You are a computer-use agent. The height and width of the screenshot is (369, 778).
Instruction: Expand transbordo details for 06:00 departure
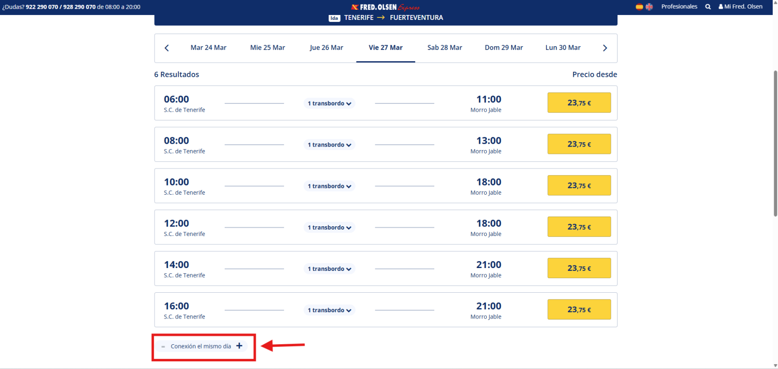click(x=329, y=103)
